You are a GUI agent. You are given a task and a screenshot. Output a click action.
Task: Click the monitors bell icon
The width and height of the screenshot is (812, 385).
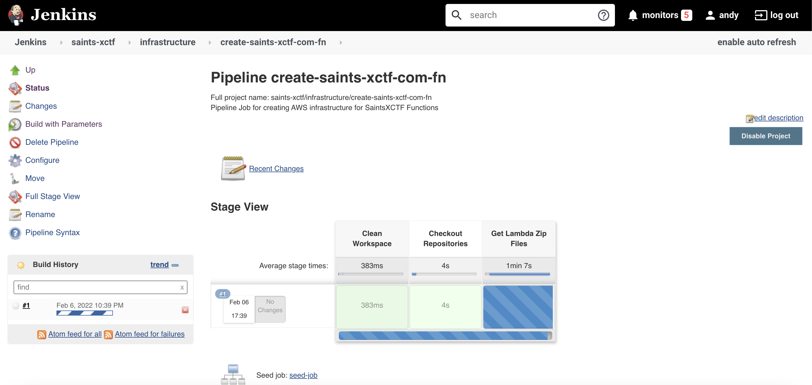[633, 15]
